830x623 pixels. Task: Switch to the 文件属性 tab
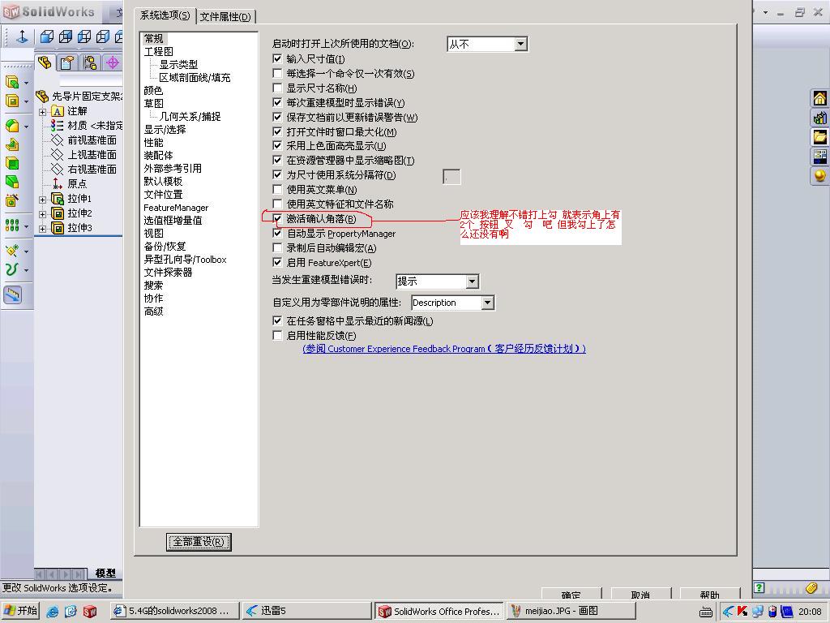[x=226, y=16]
